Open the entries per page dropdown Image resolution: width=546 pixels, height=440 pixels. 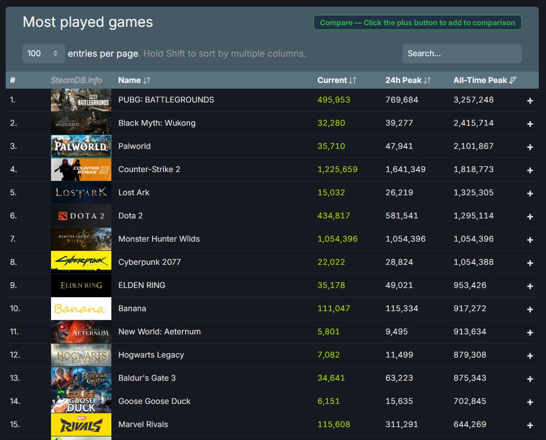(x=43, y=54)
